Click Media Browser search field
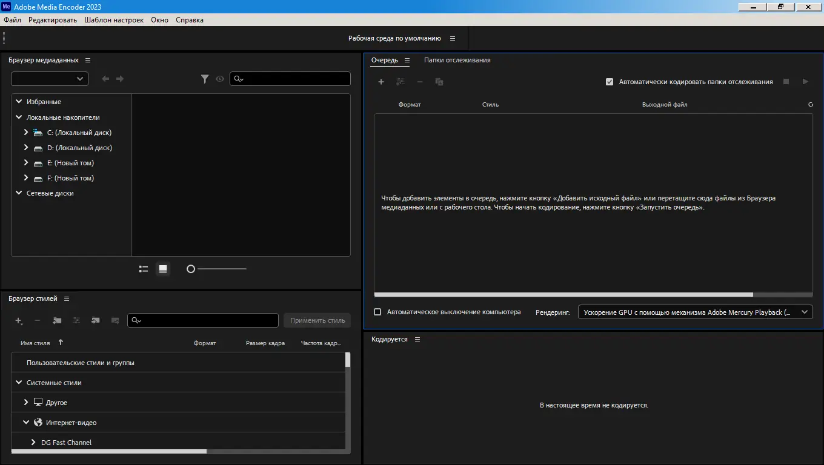Viewport: 824px width, 465px height. tap(290, 79)
